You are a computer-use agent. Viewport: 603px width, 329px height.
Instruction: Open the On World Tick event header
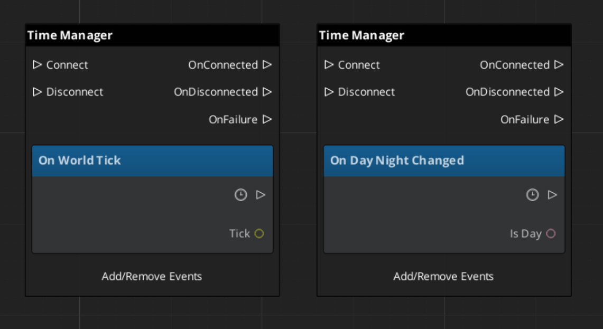pyautogui.click(x=152, y=159)
